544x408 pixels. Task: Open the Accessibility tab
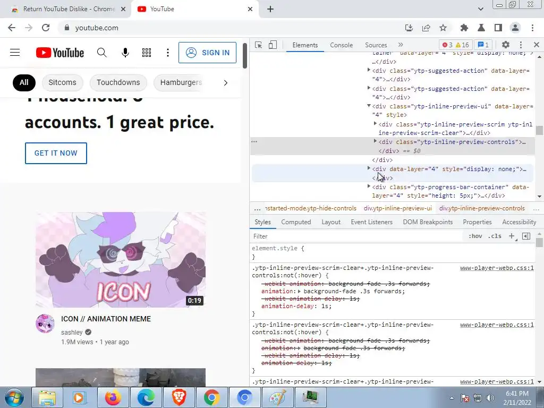519,222
